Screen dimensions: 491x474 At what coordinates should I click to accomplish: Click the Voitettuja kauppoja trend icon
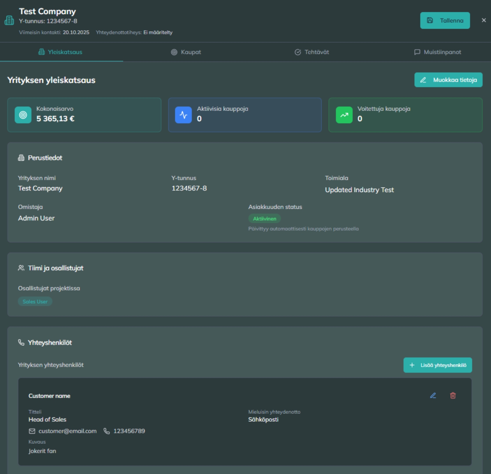tap(344, 115)
